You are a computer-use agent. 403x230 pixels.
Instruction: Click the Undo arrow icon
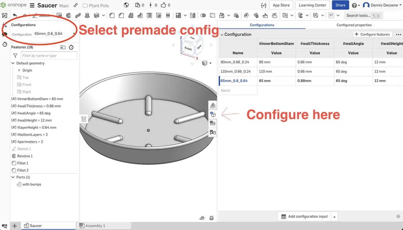coord(15,15)
